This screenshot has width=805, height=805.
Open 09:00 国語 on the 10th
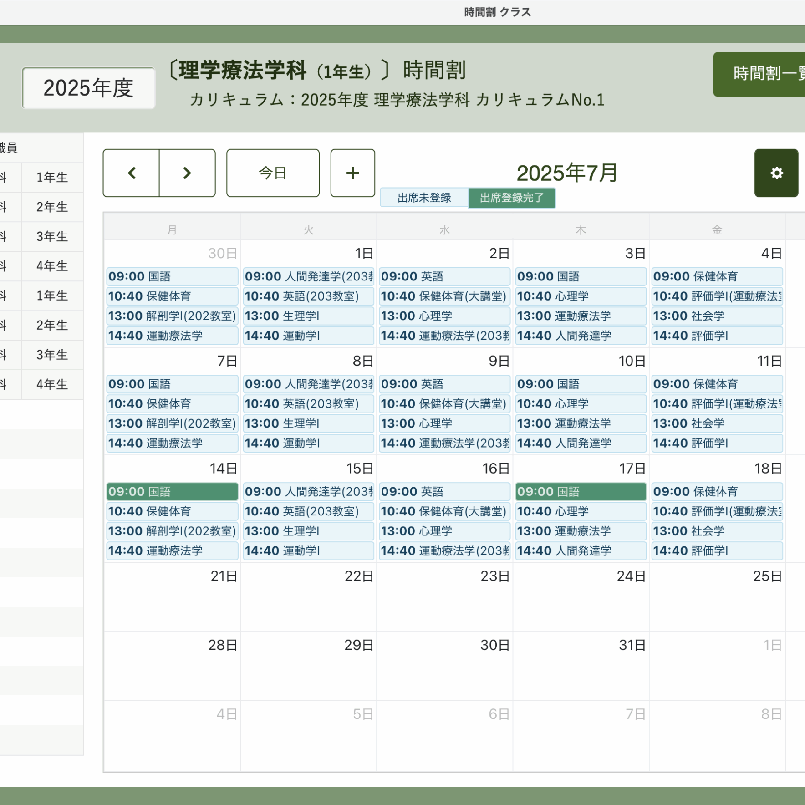pyautogui.click(x=581, y=384)
